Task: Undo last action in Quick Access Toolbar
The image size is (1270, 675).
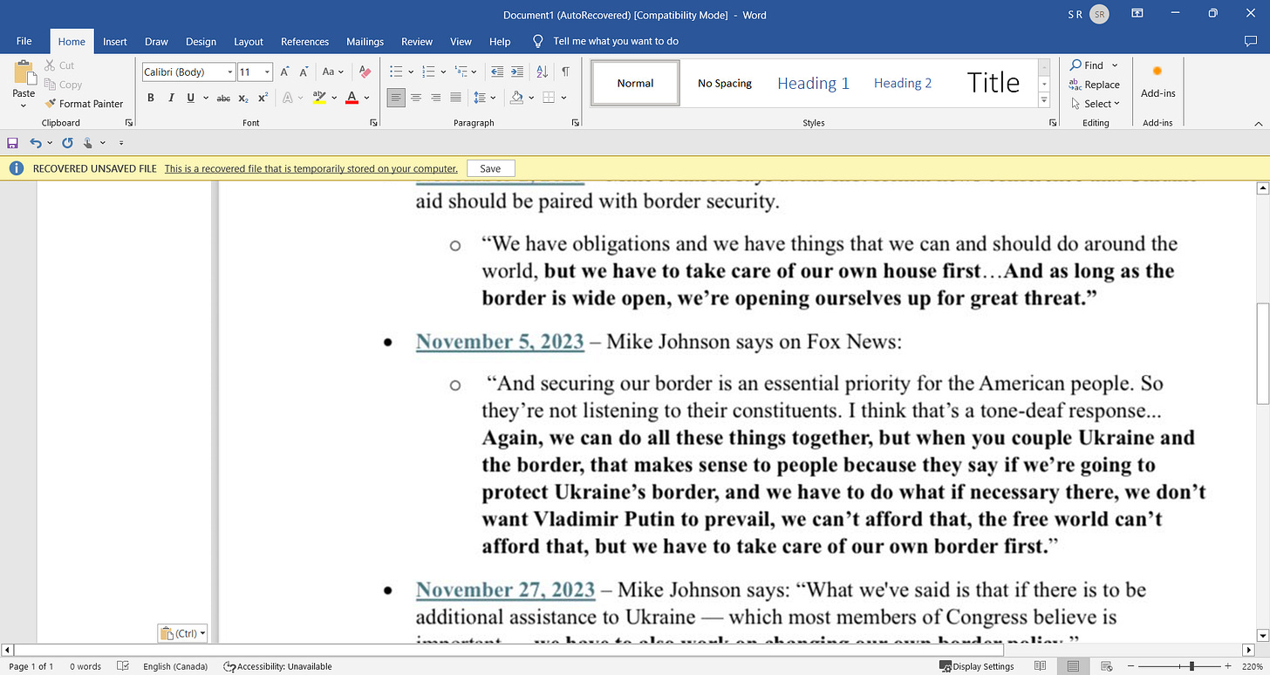Action: [x=35, y=142]
